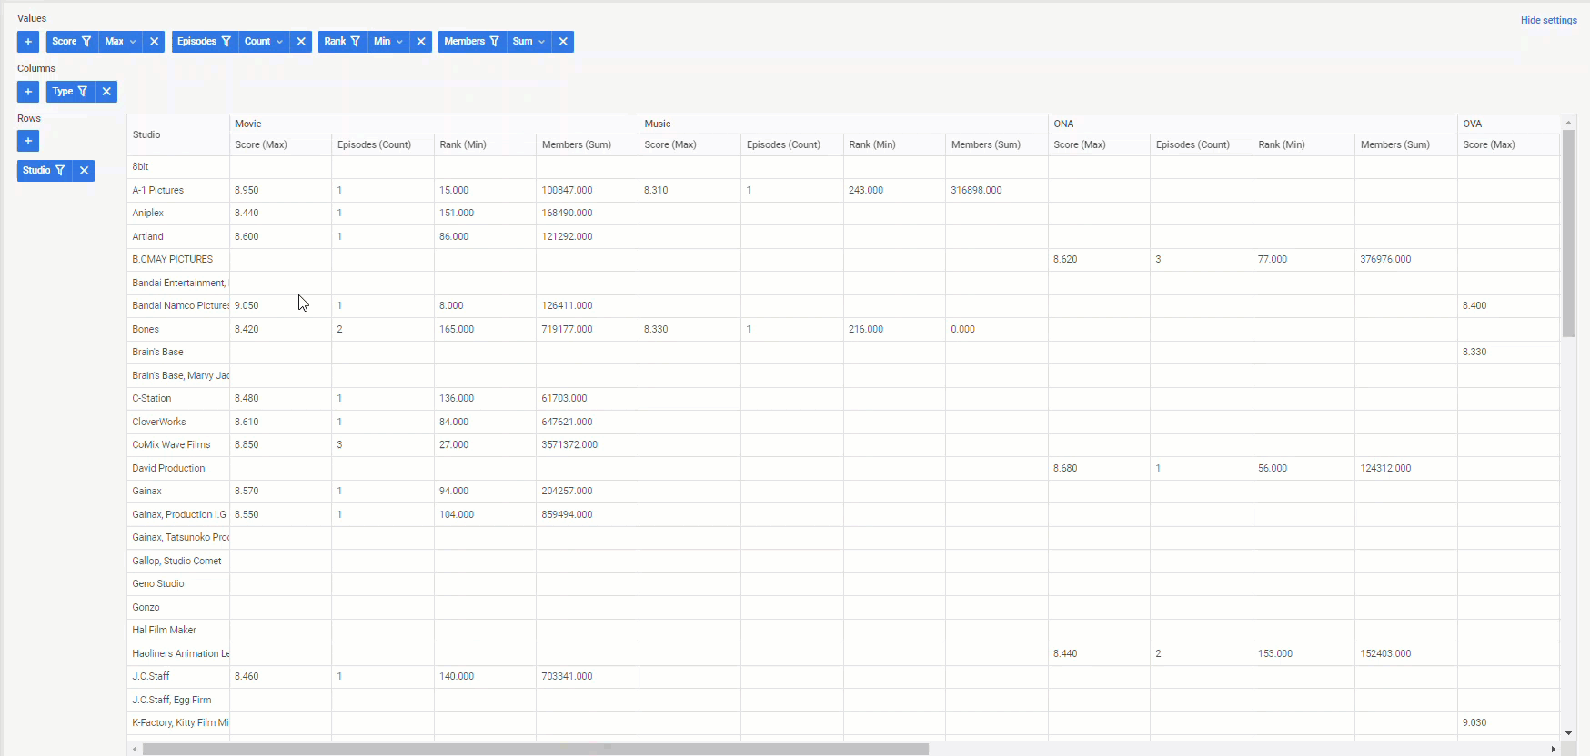
Task: Click the Movie column group header
Action: tap(434, 124)
